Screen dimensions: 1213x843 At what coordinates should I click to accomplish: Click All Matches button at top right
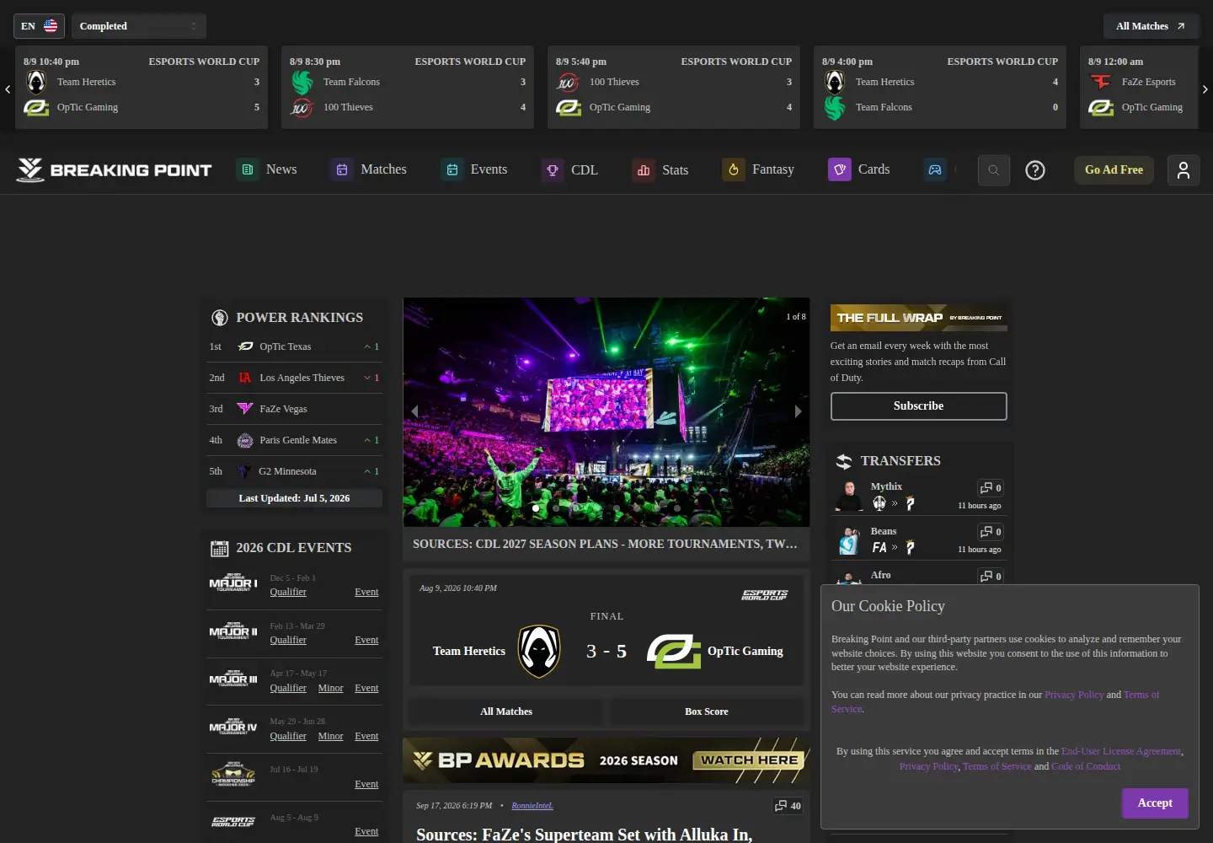coord(1151,26)
